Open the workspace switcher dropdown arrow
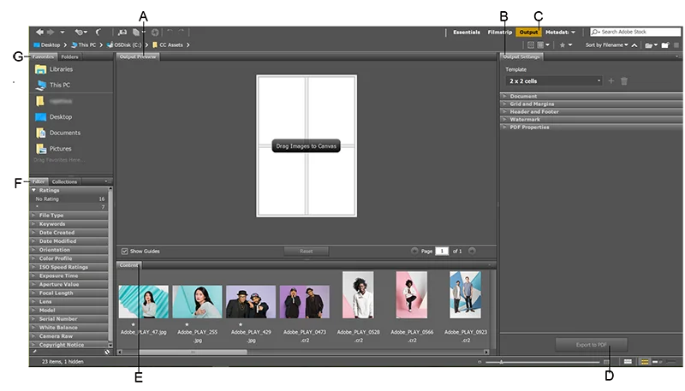This screenshot has height=391, width=685. 573,33
